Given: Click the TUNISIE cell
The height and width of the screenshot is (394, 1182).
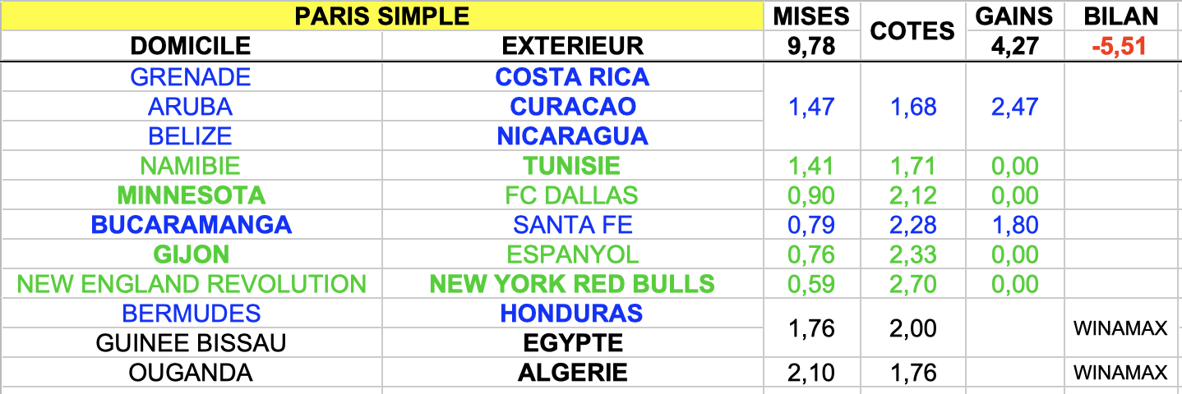Looking at the screenshot, I should [573, 166].
